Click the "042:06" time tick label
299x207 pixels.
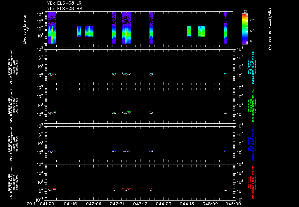tap(93, 204)
